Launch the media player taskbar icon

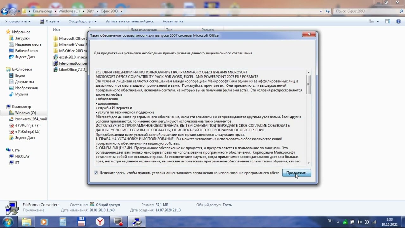click(x=44, y=222)
